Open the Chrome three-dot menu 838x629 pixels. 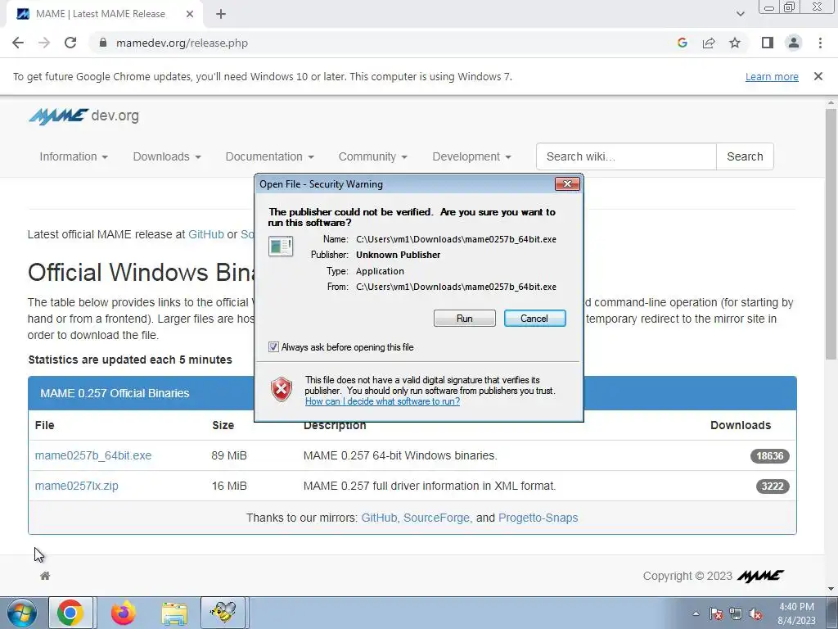[x=820, y=43]
